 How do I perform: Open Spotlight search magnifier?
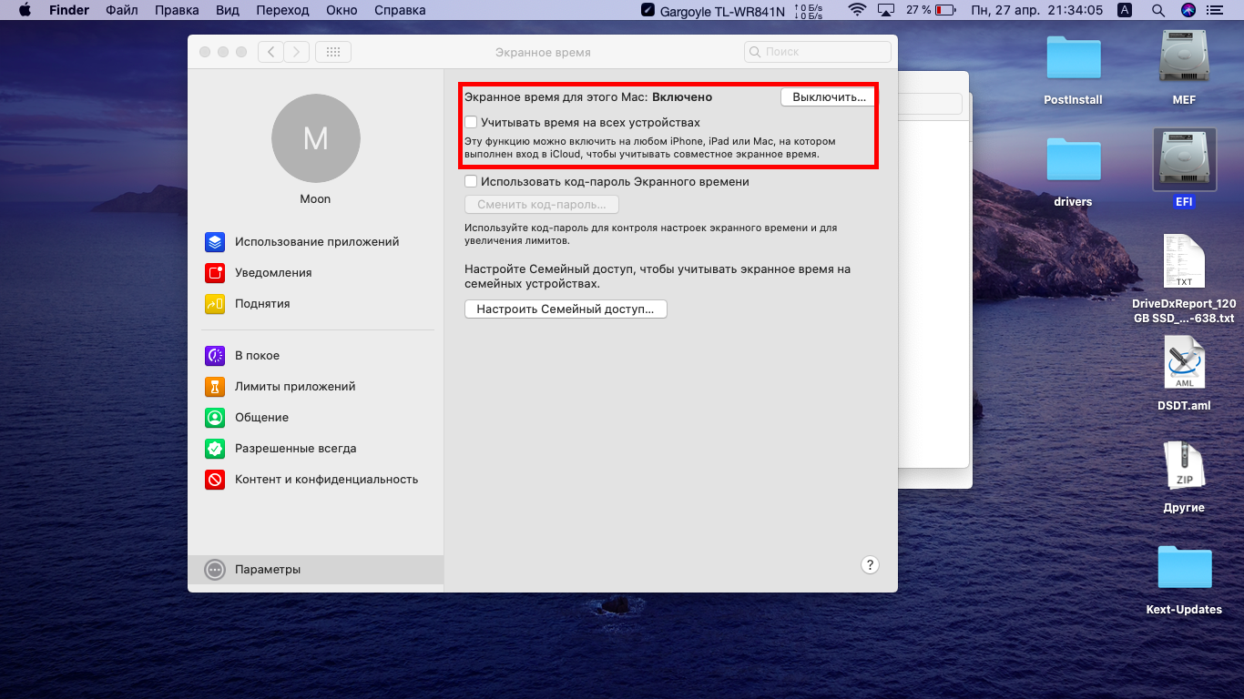pyautogui.click(x=1157, y=10)
